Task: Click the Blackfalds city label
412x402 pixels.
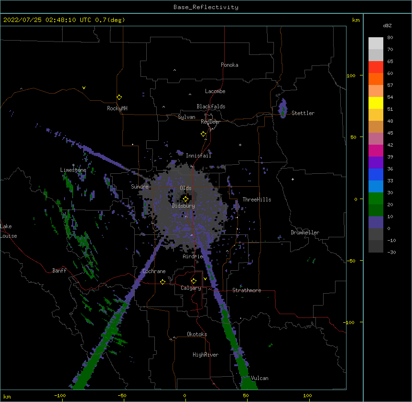Action: 211,106
